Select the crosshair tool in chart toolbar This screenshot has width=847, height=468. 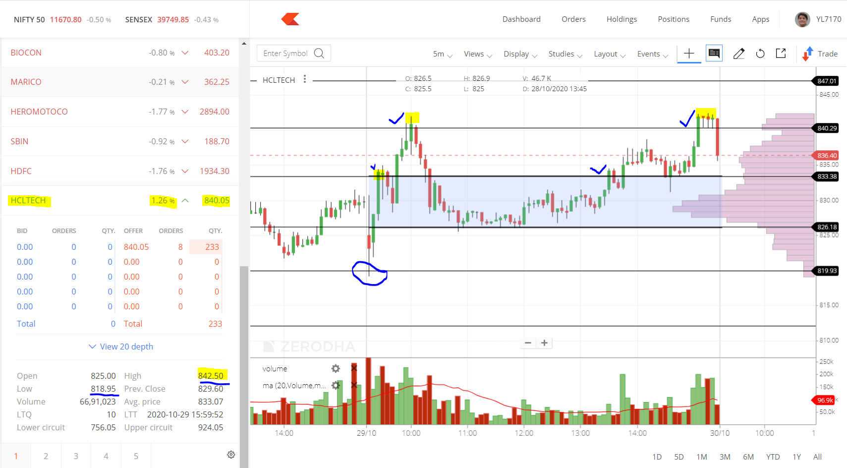tap(689, 54)
